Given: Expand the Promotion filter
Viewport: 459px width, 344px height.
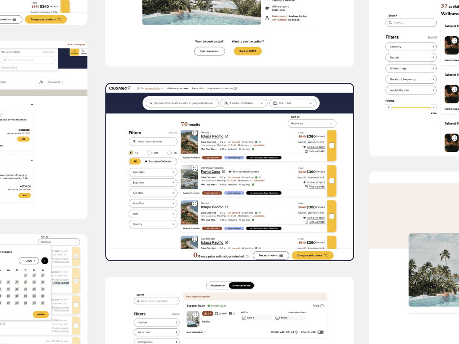Looking at the screenshot, I should (153, 172).
